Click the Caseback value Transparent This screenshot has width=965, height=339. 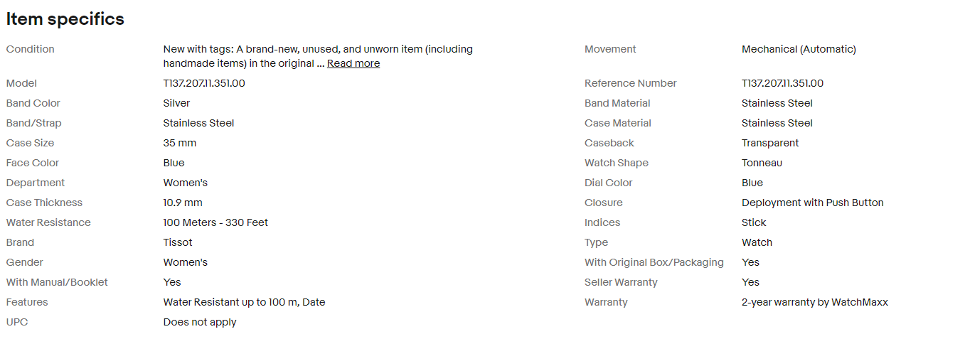click(770, 143)
